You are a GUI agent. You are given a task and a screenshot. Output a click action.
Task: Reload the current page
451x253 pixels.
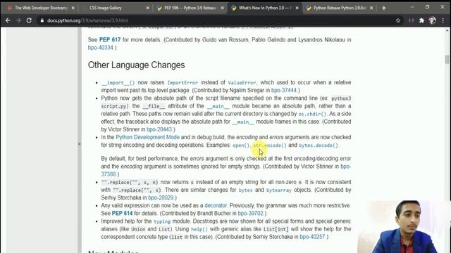click(x=29, y=20)
